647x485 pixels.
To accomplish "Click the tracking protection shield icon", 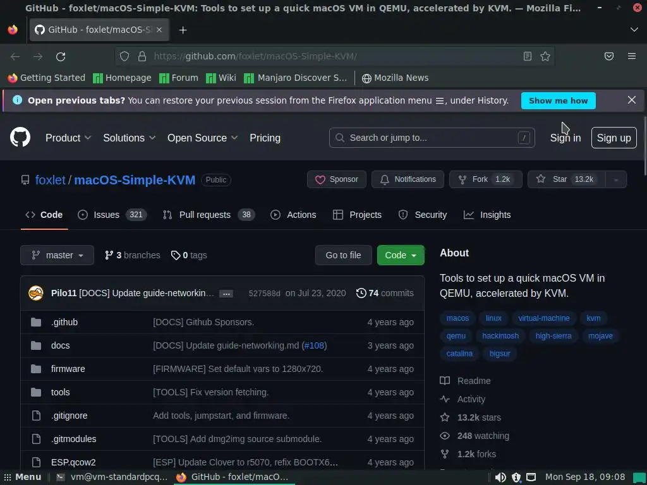I will pos(124,56).
